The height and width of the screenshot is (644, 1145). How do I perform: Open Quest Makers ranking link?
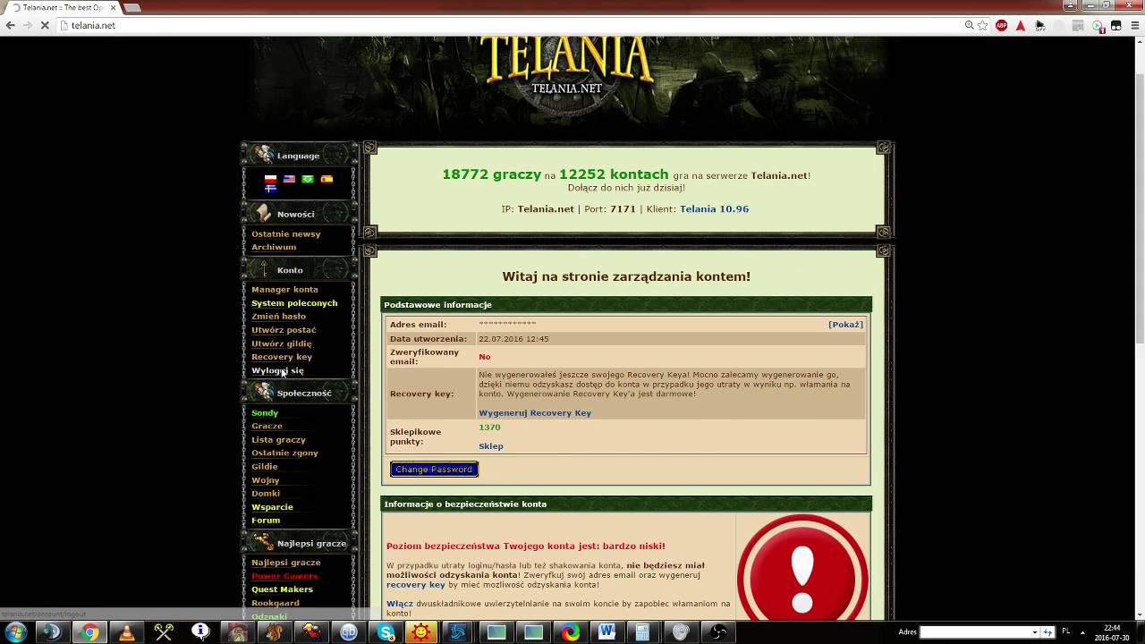[282, 589]
